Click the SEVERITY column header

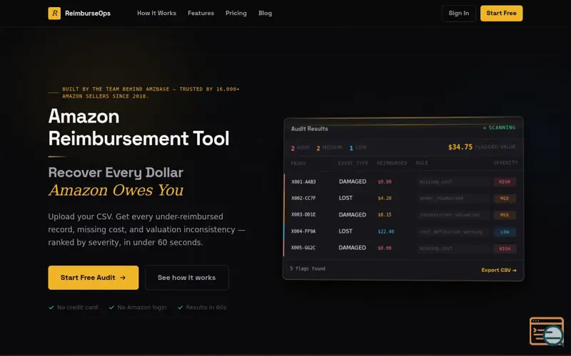tap(505, 163)
